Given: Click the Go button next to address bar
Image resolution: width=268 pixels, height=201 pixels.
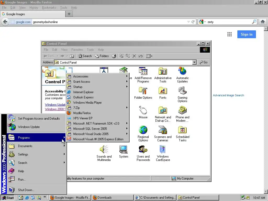Looking at the screenshot, I should pos(204,62).
